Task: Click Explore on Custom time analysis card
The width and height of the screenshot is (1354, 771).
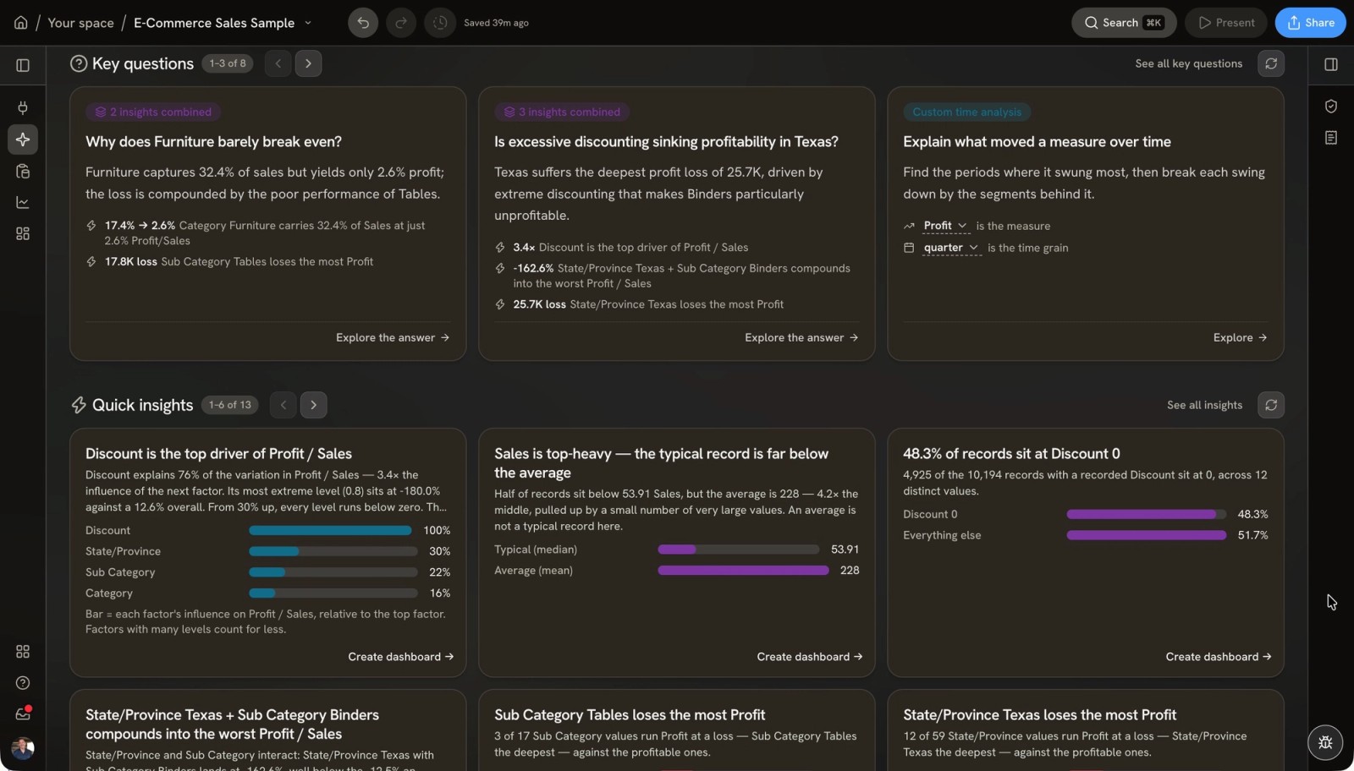Action: [x=1240, y=337]
